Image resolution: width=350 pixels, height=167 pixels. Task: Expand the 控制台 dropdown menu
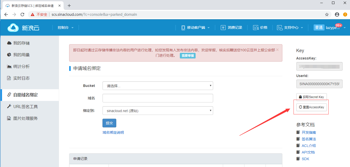[x=66, y=27]
